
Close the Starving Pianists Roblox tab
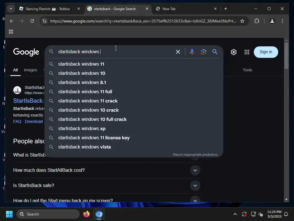point(79,9)
